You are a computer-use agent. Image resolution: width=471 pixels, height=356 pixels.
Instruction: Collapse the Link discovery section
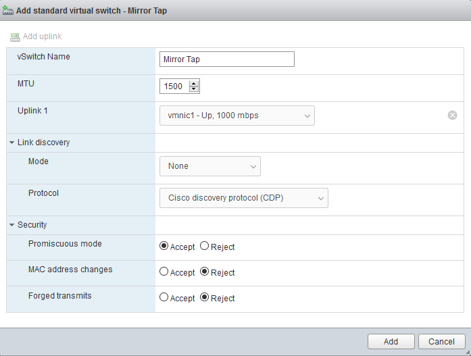pyautogui.click(x=12, y=143)
